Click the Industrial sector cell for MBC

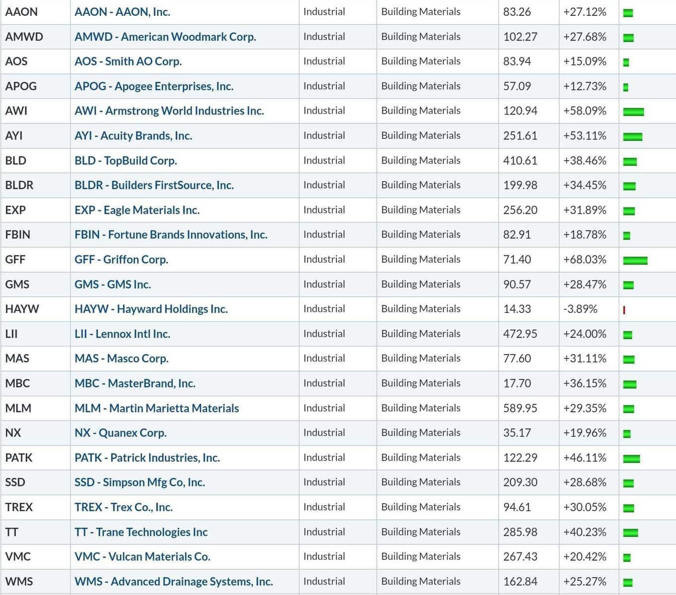click(338, 383)
